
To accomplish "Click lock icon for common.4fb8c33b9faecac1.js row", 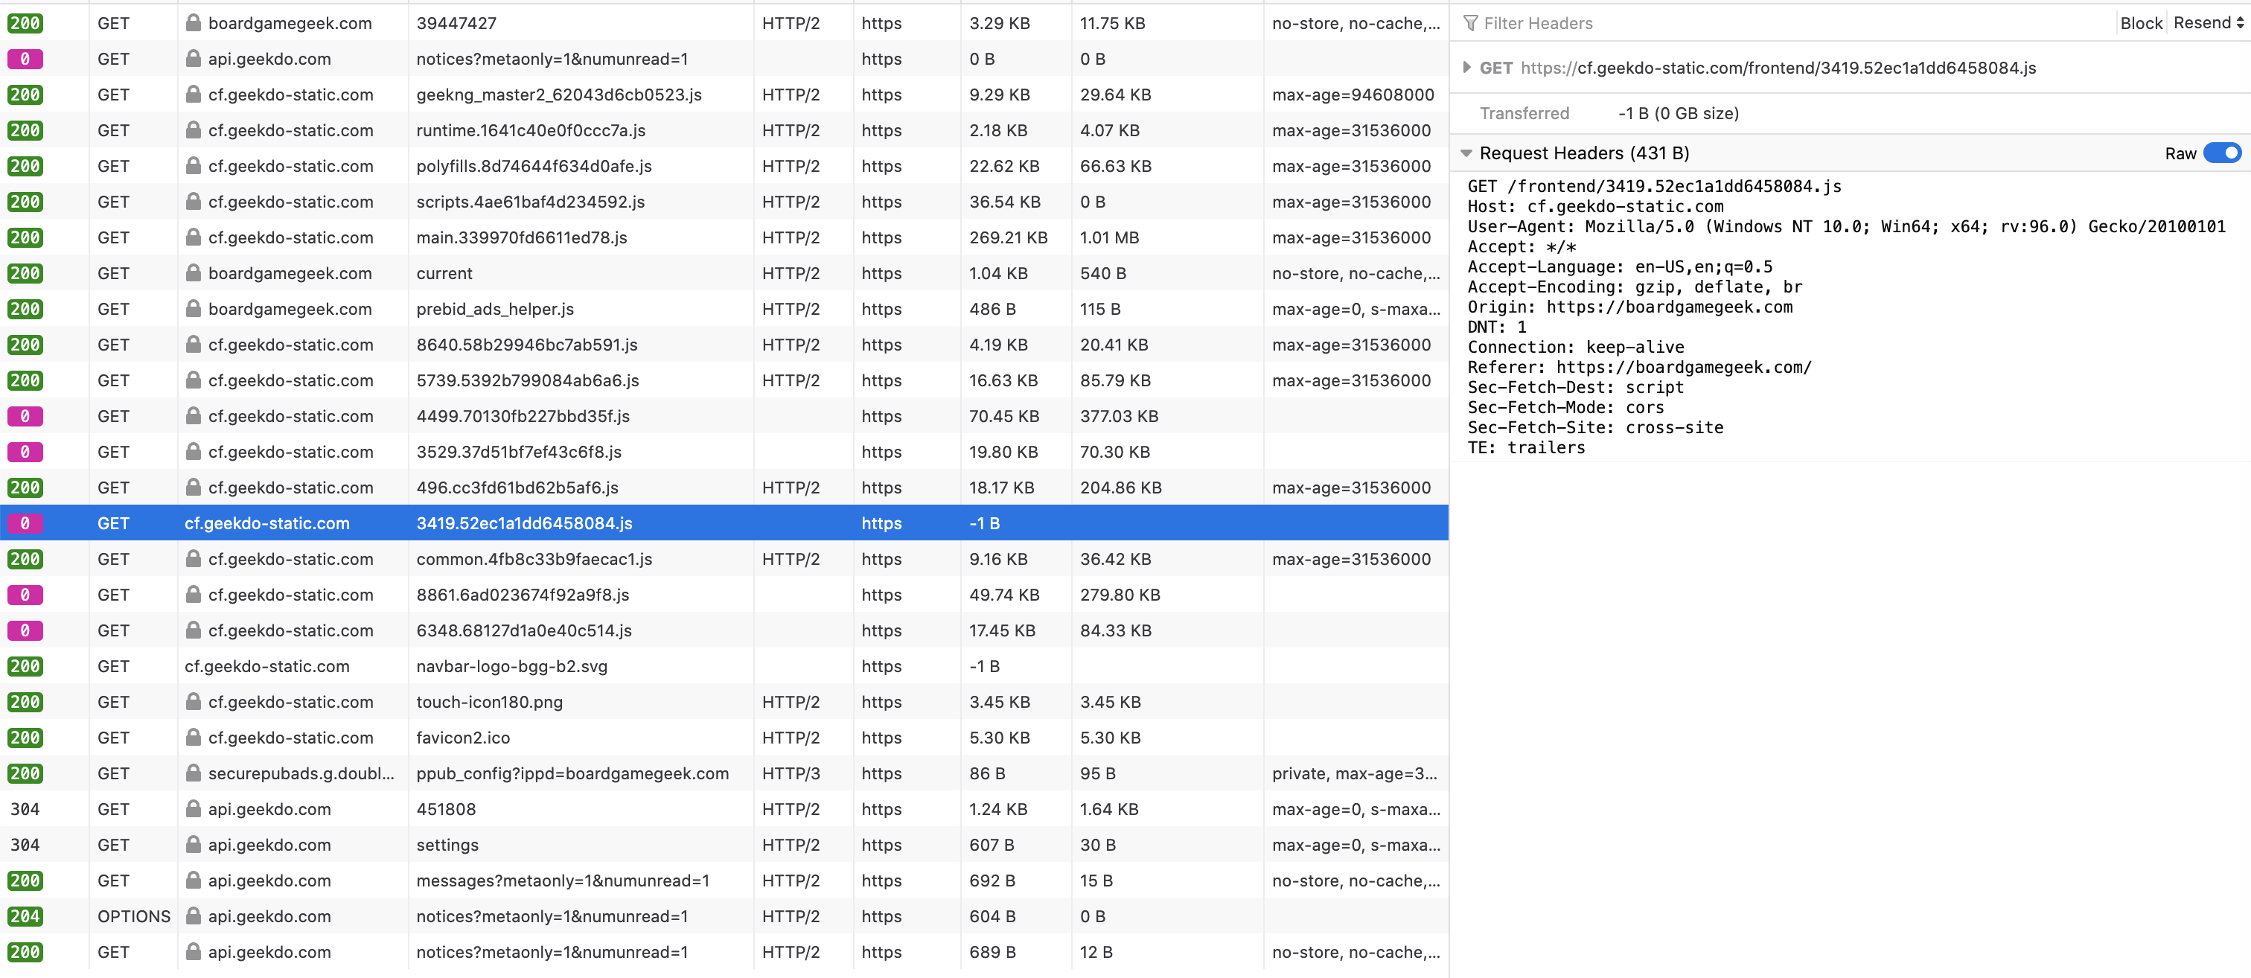I will 194,560.
